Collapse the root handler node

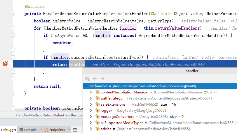tap(86, 86)
